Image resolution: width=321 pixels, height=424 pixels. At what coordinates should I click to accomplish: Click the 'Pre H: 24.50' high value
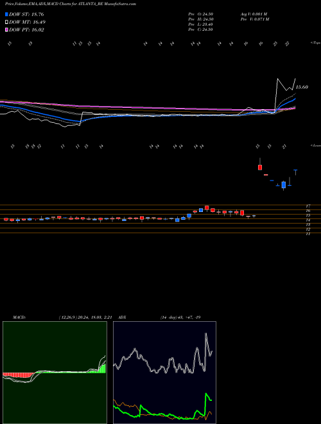(x=200, y=19)
